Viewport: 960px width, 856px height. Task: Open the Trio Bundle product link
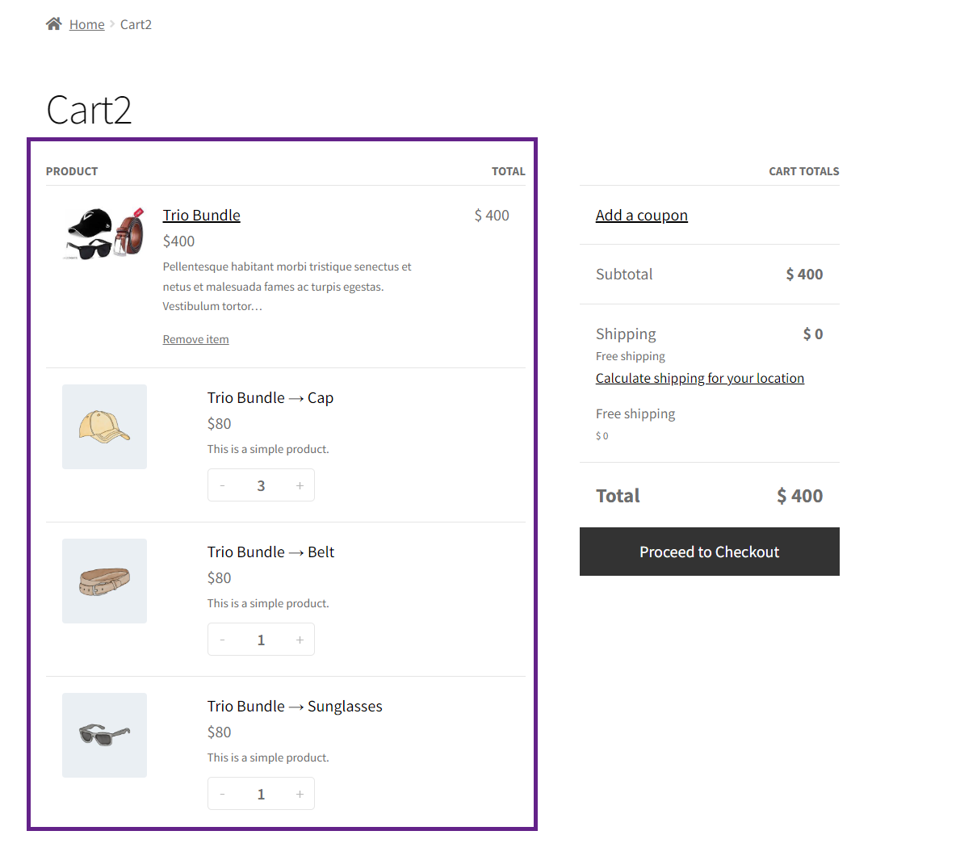tap(201, 216)
